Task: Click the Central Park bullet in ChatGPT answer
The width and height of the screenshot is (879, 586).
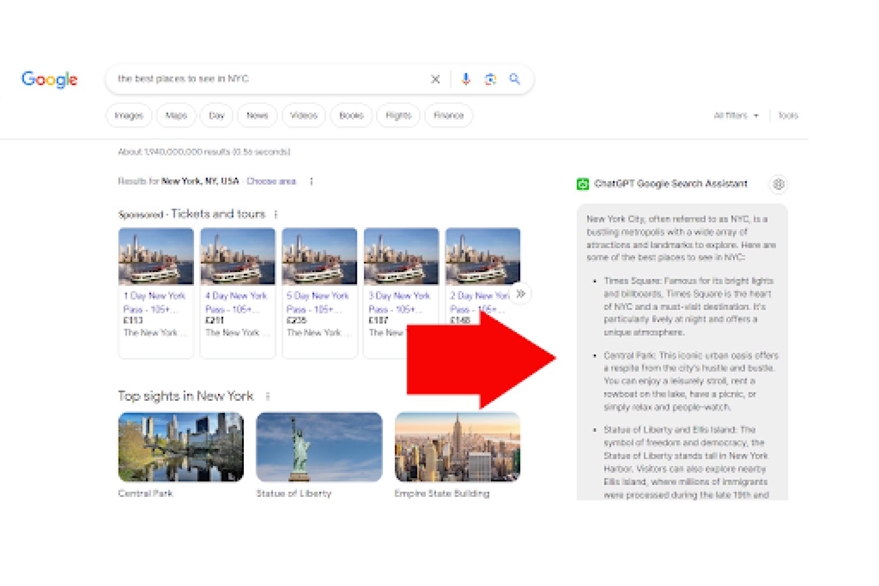Action: (691, 381)
